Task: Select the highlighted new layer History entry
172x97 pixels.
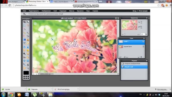Action: [x=134, y=67]
